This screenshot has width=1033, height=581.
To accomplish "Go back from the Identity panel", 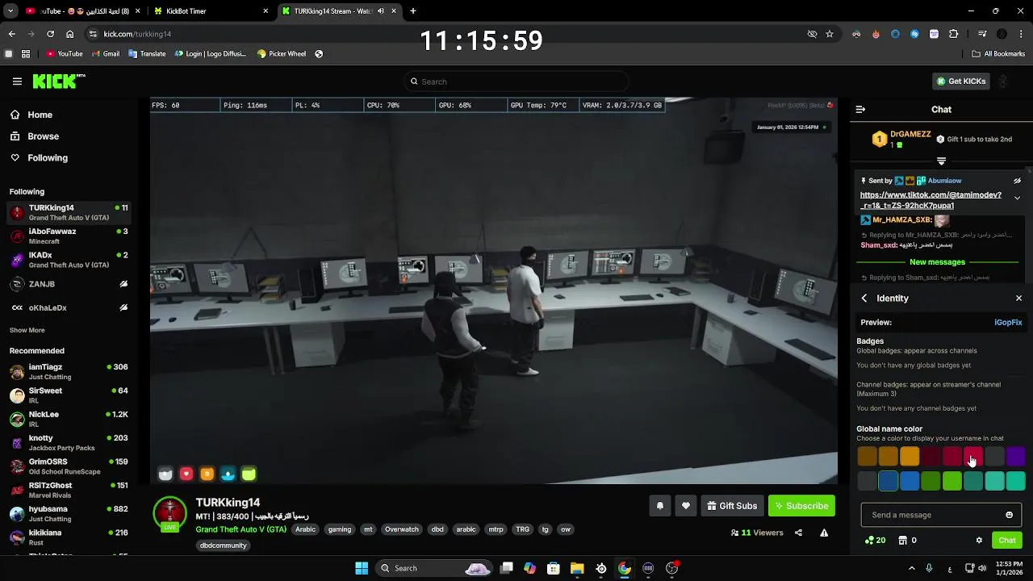I will coord(864,299).
